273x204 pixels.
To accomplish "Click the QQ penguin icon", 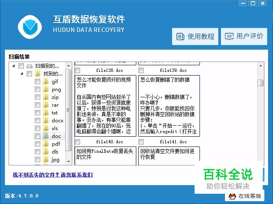I will [x=232, y=197].
